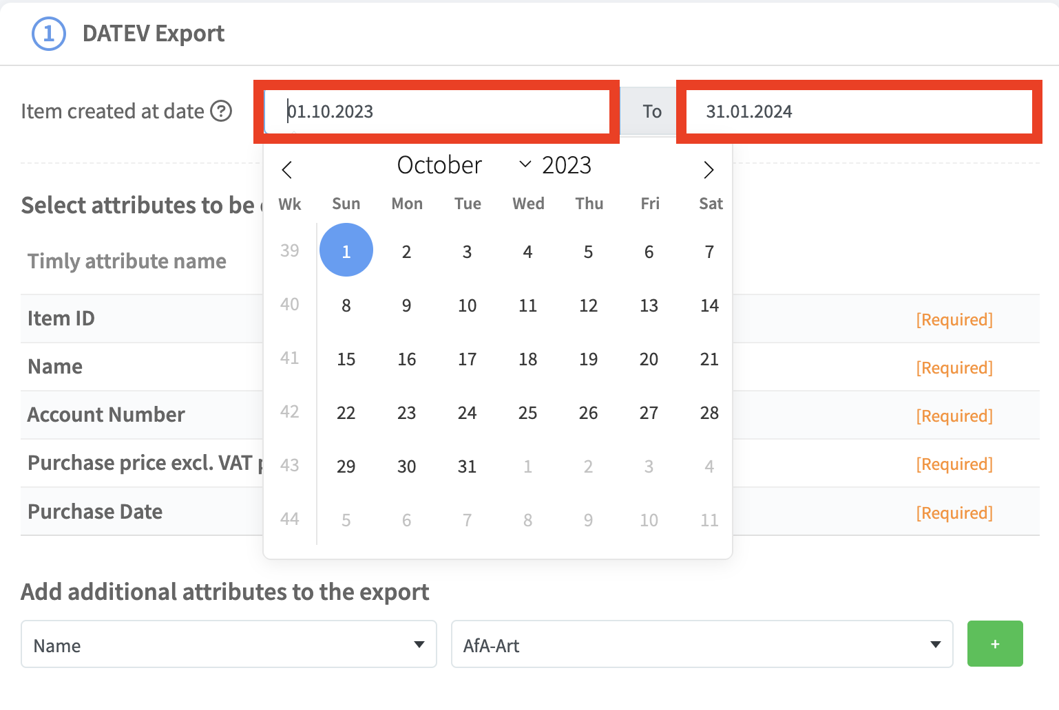This screenshot has width=1059, height=710.
Task: Click the DATEV Export heading
Action: click(154, 33)
